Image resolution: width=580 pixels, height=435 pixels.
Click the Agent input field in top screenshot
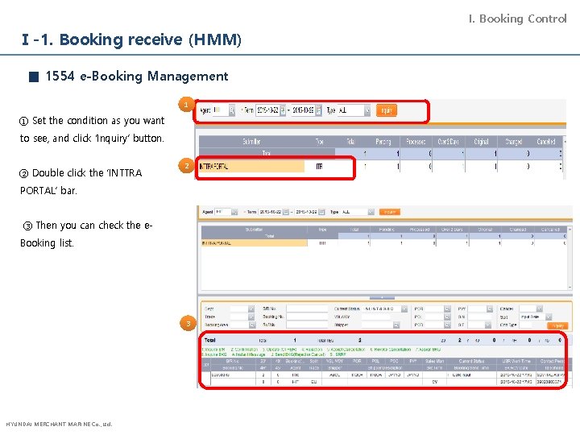click(x=221, y=110)
